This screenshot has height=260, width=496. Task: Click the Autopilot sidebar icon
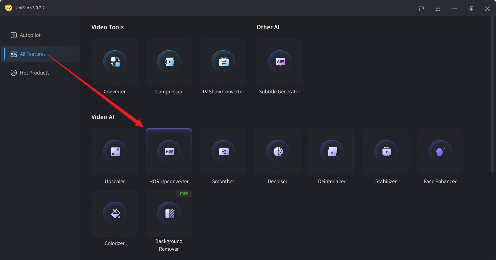click(x=14, y=35)
